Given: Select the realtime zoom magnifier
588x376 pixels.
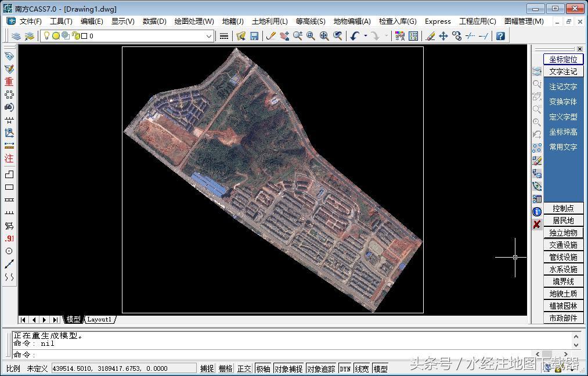Looking at the screenshot, I should 298,36.
